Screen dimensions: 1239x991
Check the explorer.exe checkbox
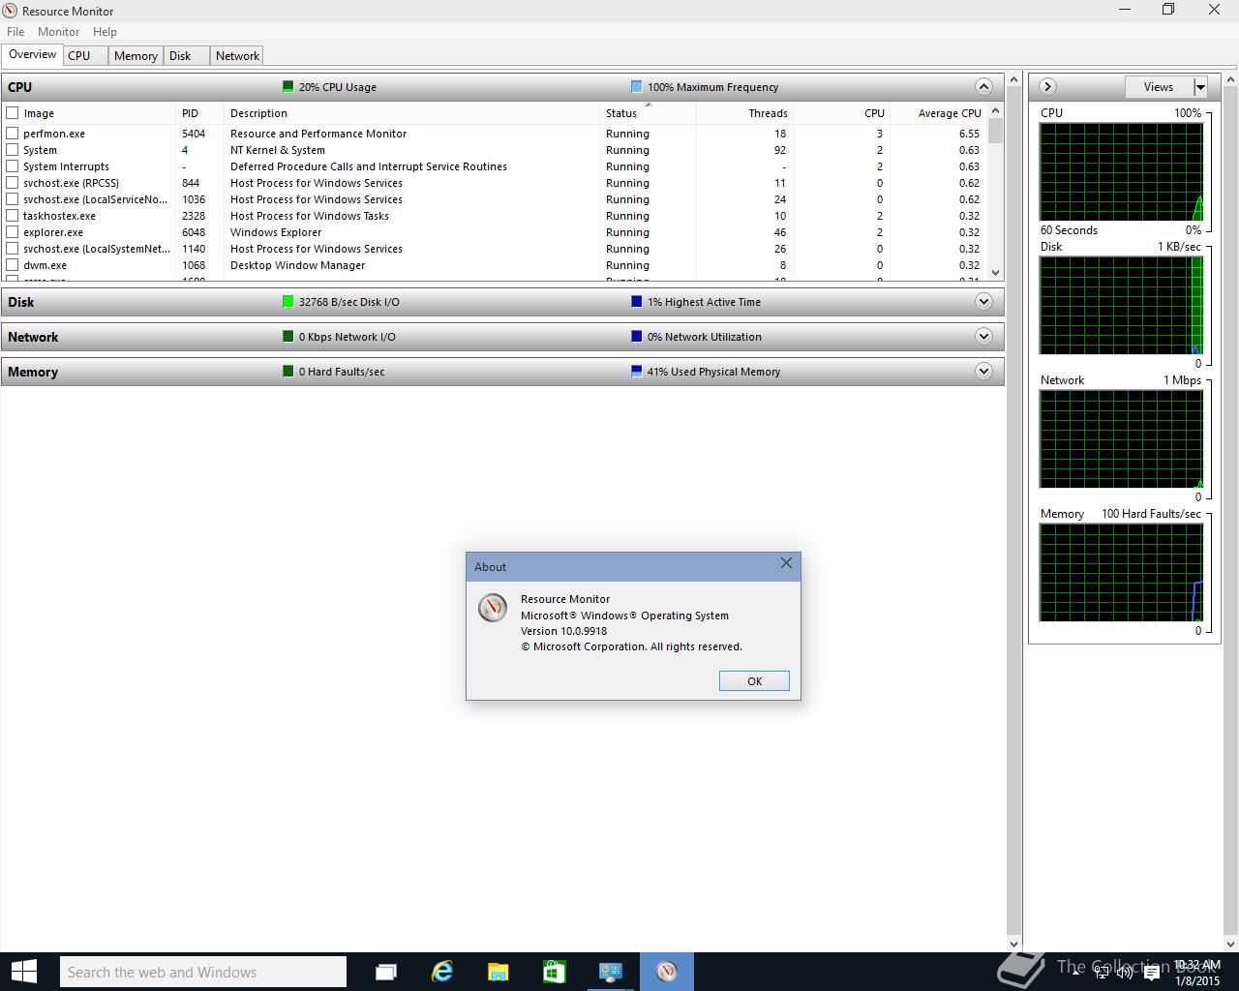(13, 232)
